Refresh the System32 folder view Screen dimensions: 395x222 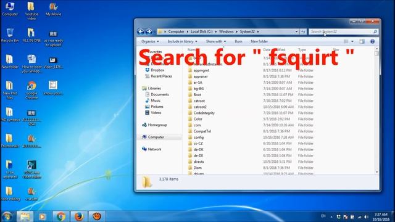(x=303, y=31)
